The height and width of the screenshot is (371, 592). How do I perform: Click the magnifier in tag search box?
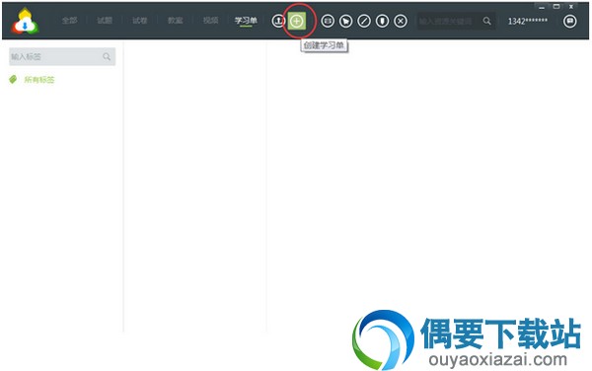tap(107, 56)
